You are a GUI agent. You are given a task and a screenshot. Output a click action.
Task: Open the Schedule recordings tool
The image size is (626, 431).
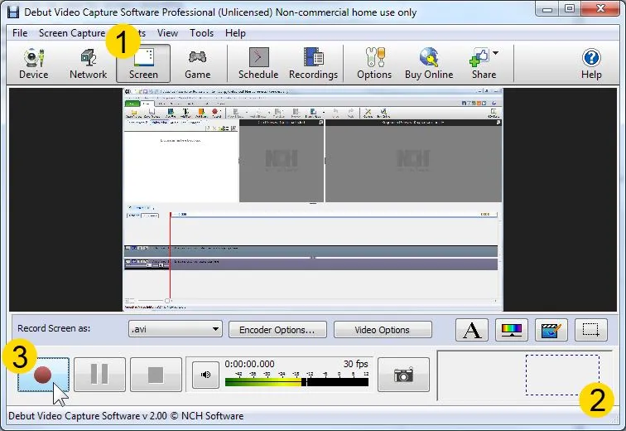258,64
